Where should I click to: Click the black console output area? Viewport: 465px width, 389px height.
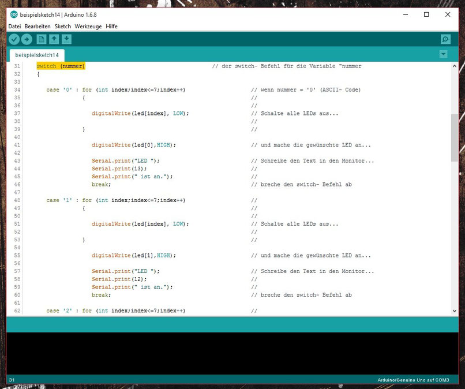pyautogui.click(x=232, y=353)
